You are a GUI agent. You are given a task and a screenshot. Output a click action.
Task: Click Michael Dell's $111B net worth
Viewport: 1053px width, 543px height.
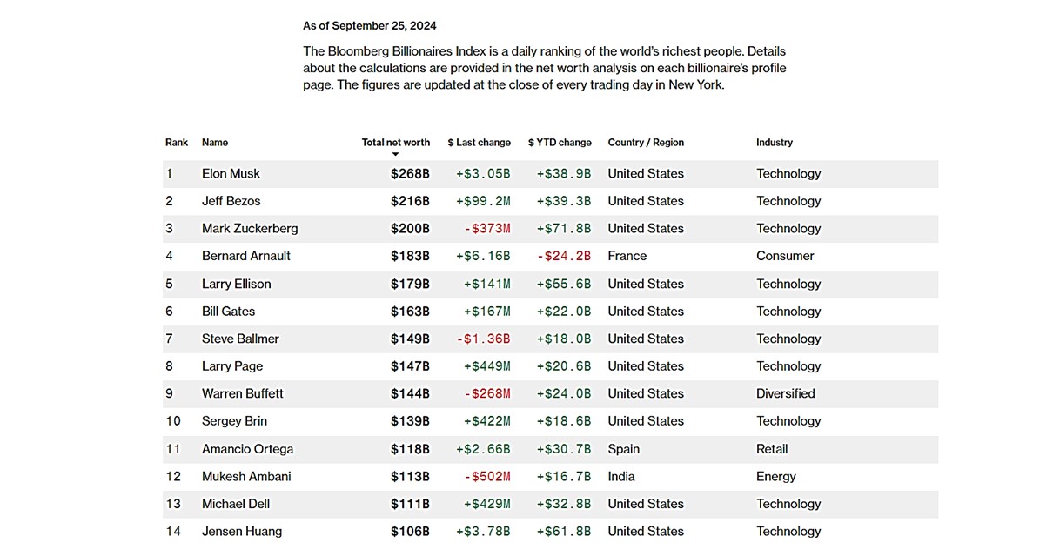[x=410, y=504]
